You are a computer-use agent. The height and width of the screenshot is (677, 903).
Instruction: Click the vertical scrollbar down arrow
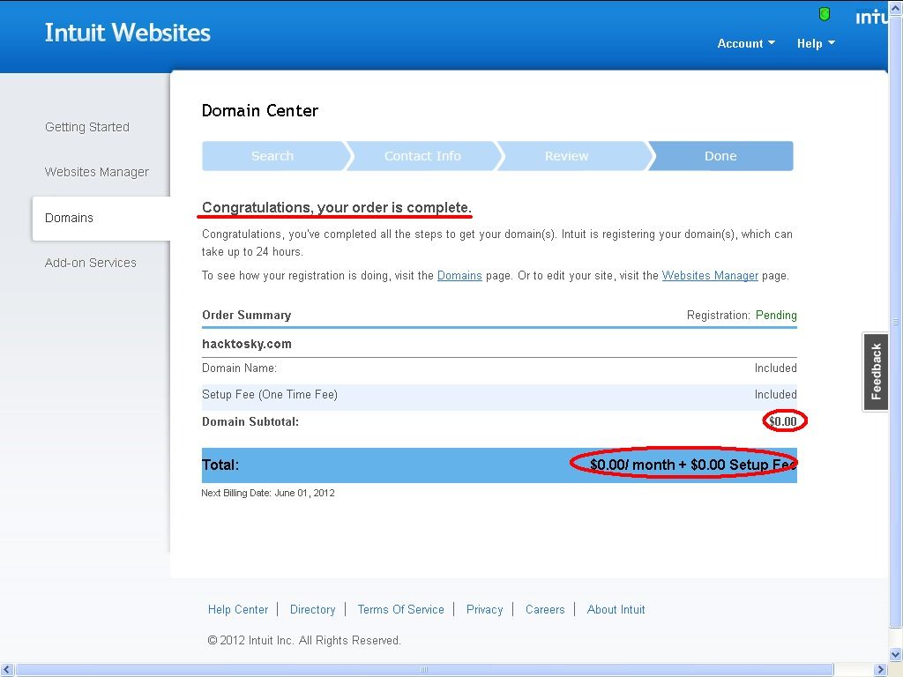pyautogui.click(x=896, y=655)
